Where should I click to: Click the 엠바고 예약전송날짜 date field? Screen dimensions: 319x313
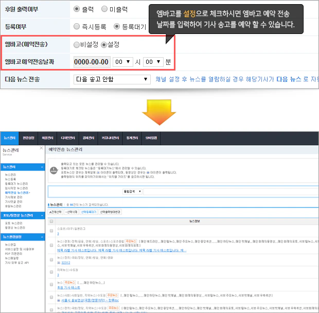pyautogui.click(x=92, y=62)
